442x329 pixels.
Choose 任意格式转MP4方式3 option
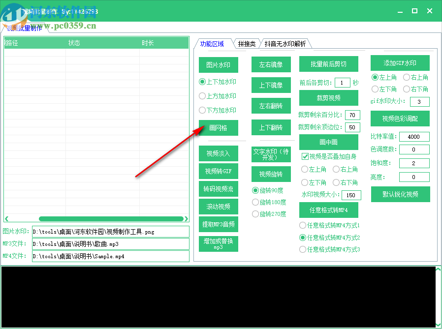click(329, 249)
